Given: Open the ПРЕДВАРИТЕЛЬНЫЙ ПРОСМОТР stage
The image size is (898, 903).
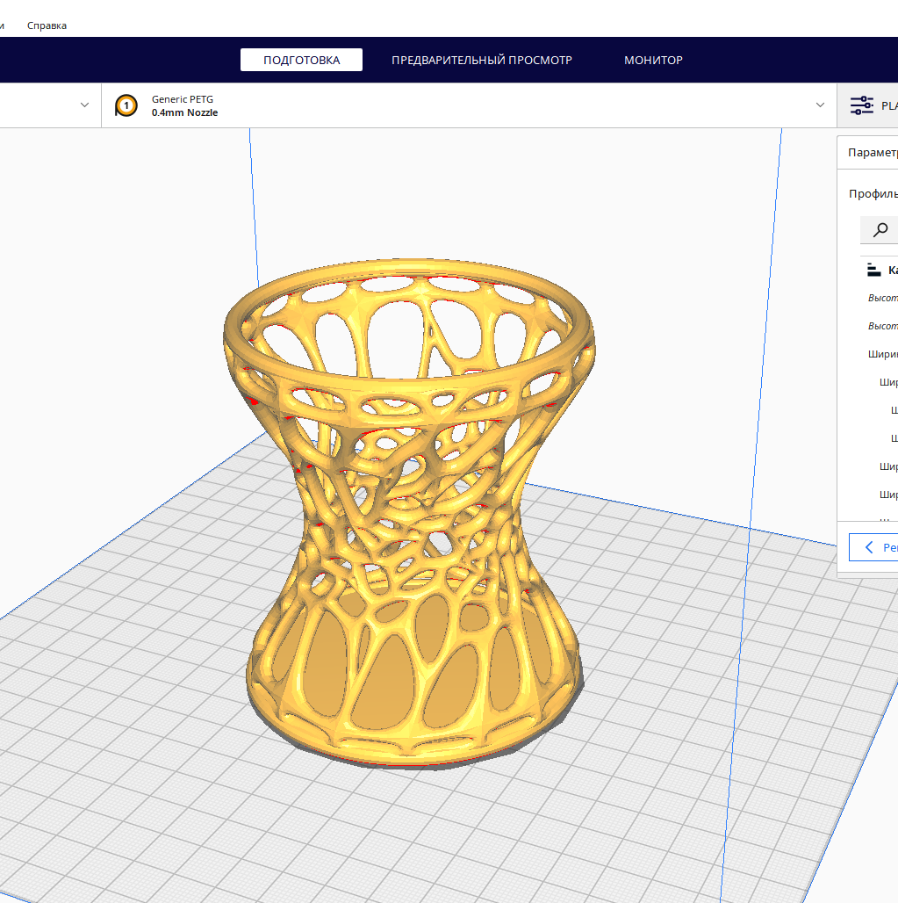Looking at the screenshot, I should 481,60.
